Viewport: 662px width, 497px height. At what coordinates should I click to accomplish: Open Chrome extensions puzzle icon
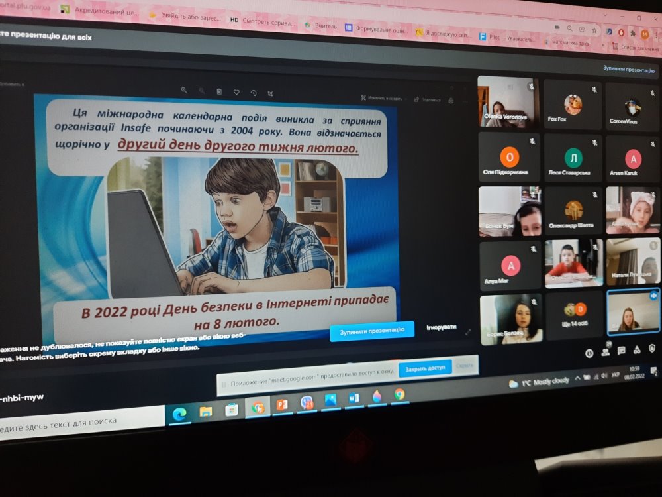633,33
